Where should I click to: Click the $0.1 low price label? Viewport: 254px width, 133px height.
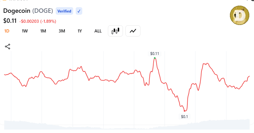tap(185, 116)
